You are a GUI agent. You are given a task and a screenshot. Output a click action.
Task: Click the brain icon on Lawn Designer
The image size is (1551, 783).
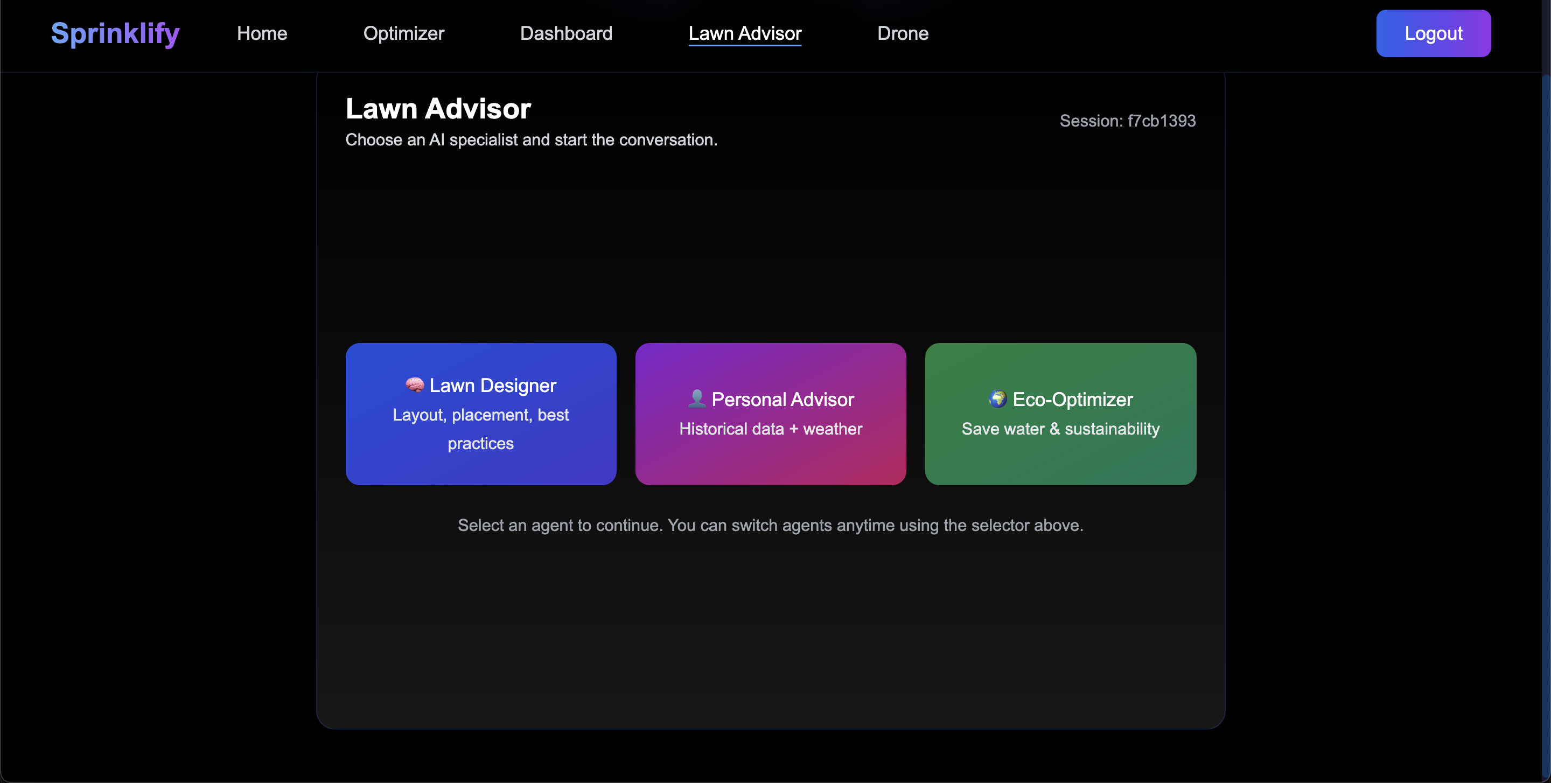pyautogui.click(x=414, y=384)
